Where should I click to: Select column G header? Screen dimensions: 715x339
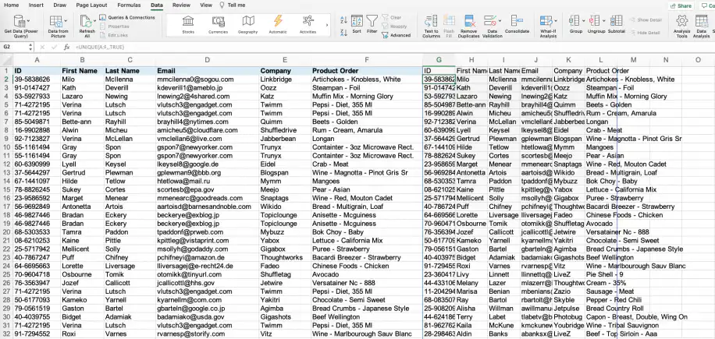tap(439, 59)
